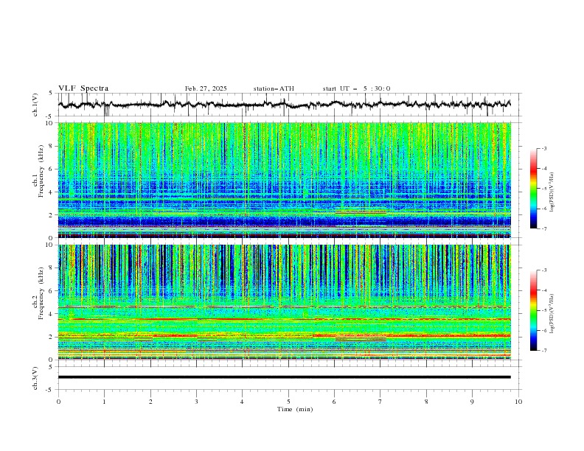
Task: Click the ch.2 spectrogram panel
Action: tap(285, 302)
